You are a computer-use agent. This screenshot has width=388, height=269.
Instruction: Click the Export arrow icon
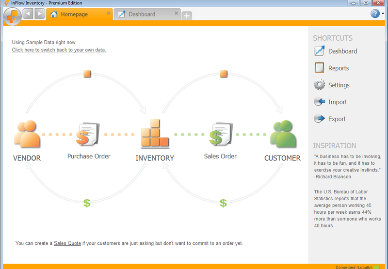[319, 119]
